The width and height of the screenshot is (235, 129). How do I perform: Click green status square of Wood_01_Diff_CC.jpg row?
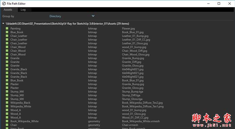click(x=7, y=117)
